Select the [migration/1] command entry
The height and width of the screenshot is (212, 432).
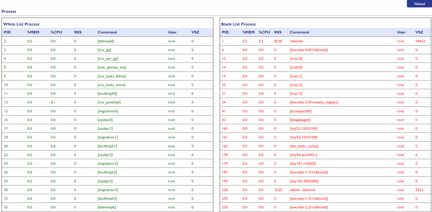pos(108,137)
